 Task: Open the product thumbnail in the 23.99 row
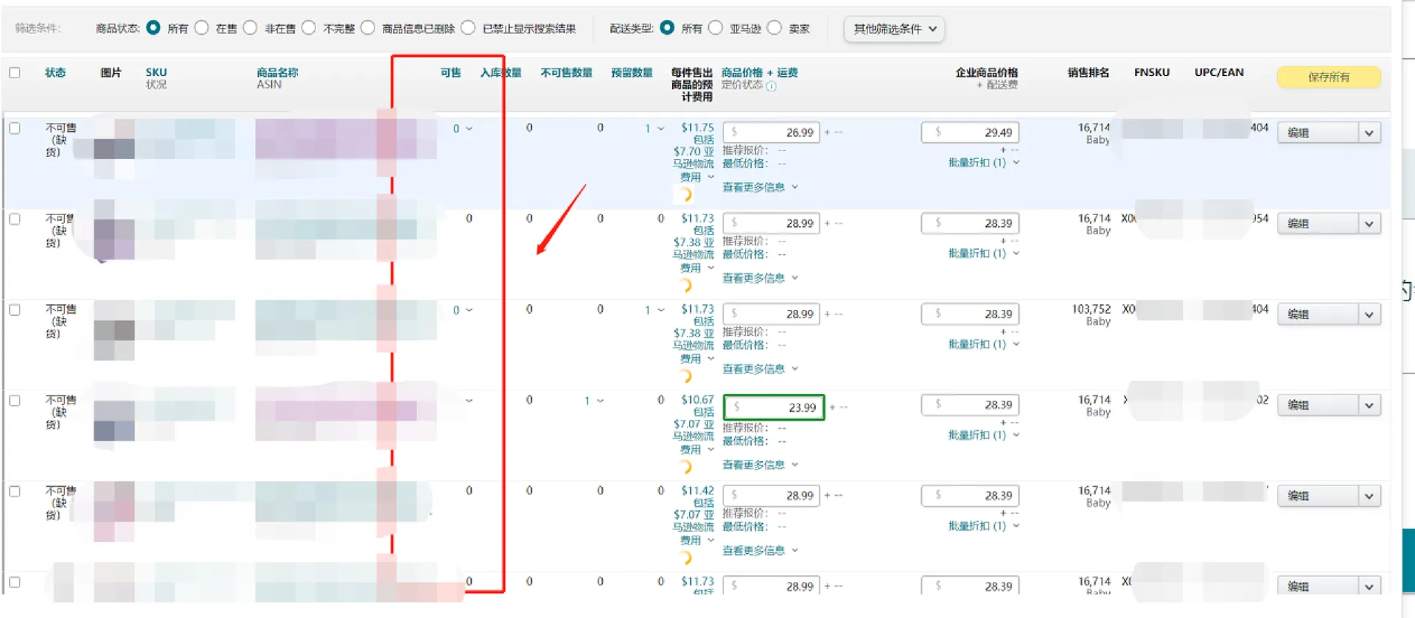tap(113, 420)
